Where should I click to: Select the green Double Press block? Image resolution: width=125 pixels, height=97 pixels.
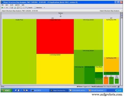(19, 52)
